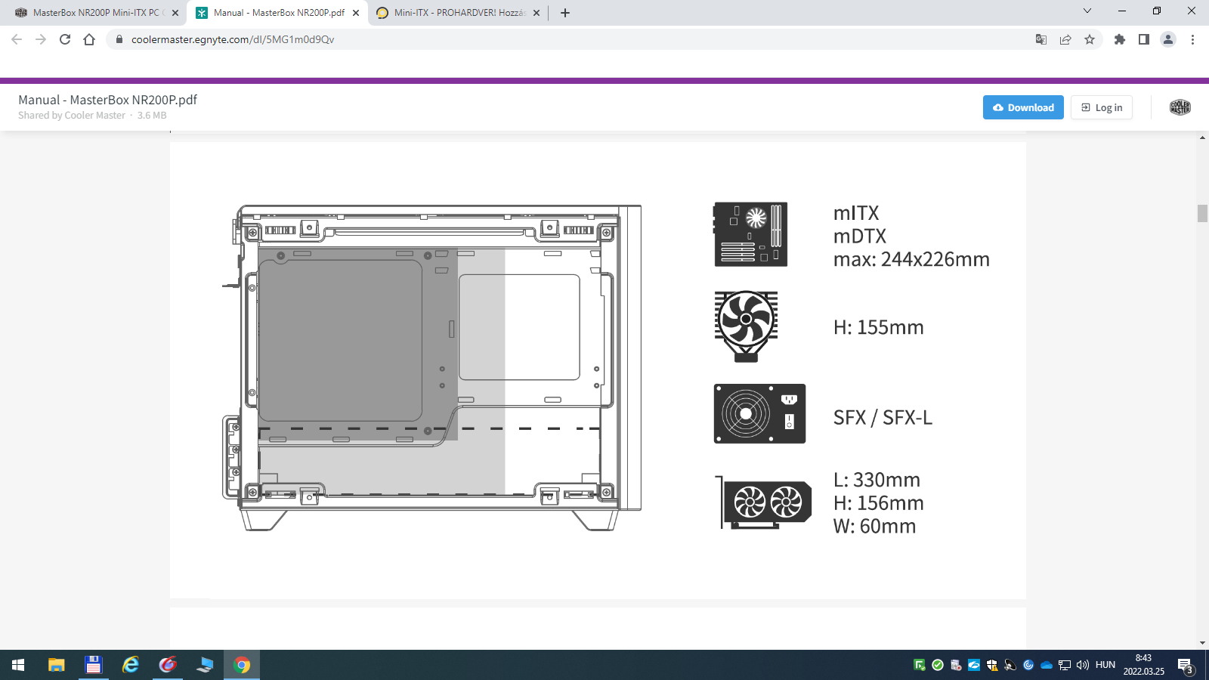This screenshot has width=1209, height=680.
Task: Close the MasterBox NR200P Mini-ITX tab
Action: [x=175, y=13]
